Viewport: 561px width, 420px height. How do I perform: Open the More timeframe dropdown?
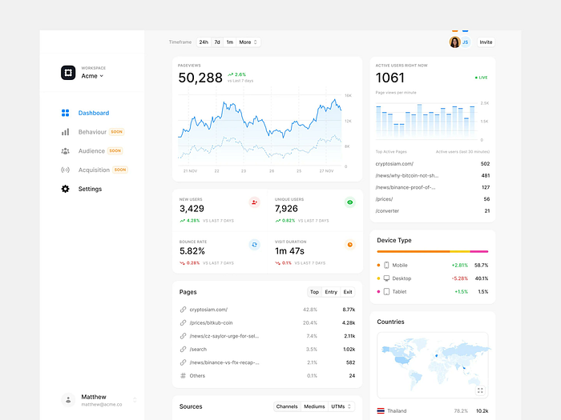pos(248,42)
